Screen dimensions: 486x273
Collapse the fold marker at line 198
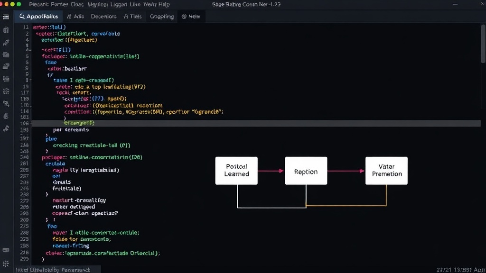click(31, 123)
